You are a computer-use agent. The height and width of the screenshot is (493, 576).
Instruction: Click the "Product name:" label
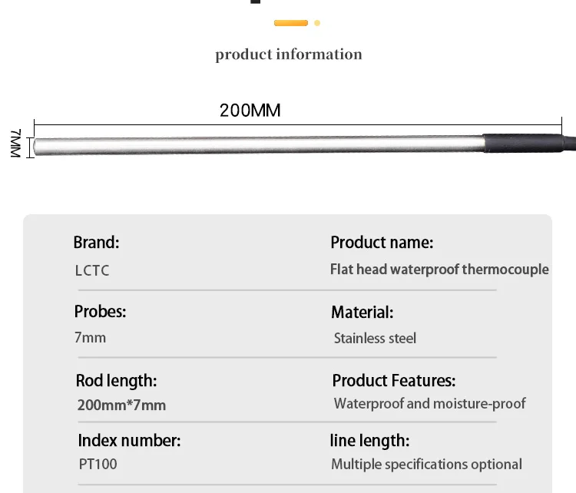coord(382,243)
